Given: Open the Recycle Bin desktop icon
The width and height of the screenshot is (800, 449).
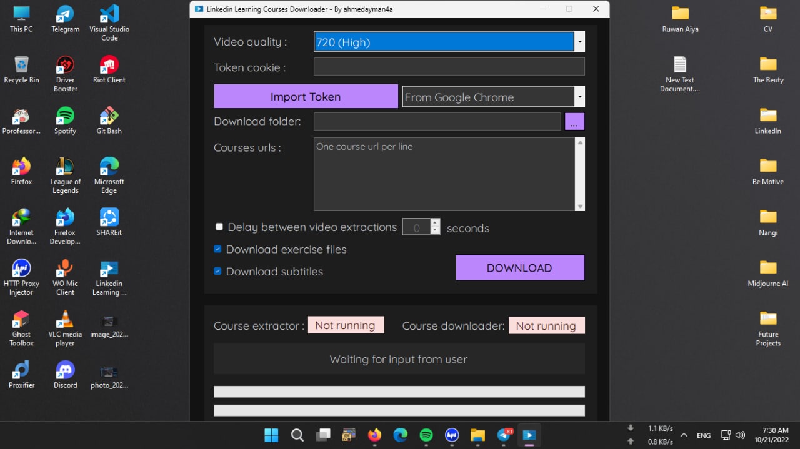Looking at the screenshot, I should (x=21, y=69).
